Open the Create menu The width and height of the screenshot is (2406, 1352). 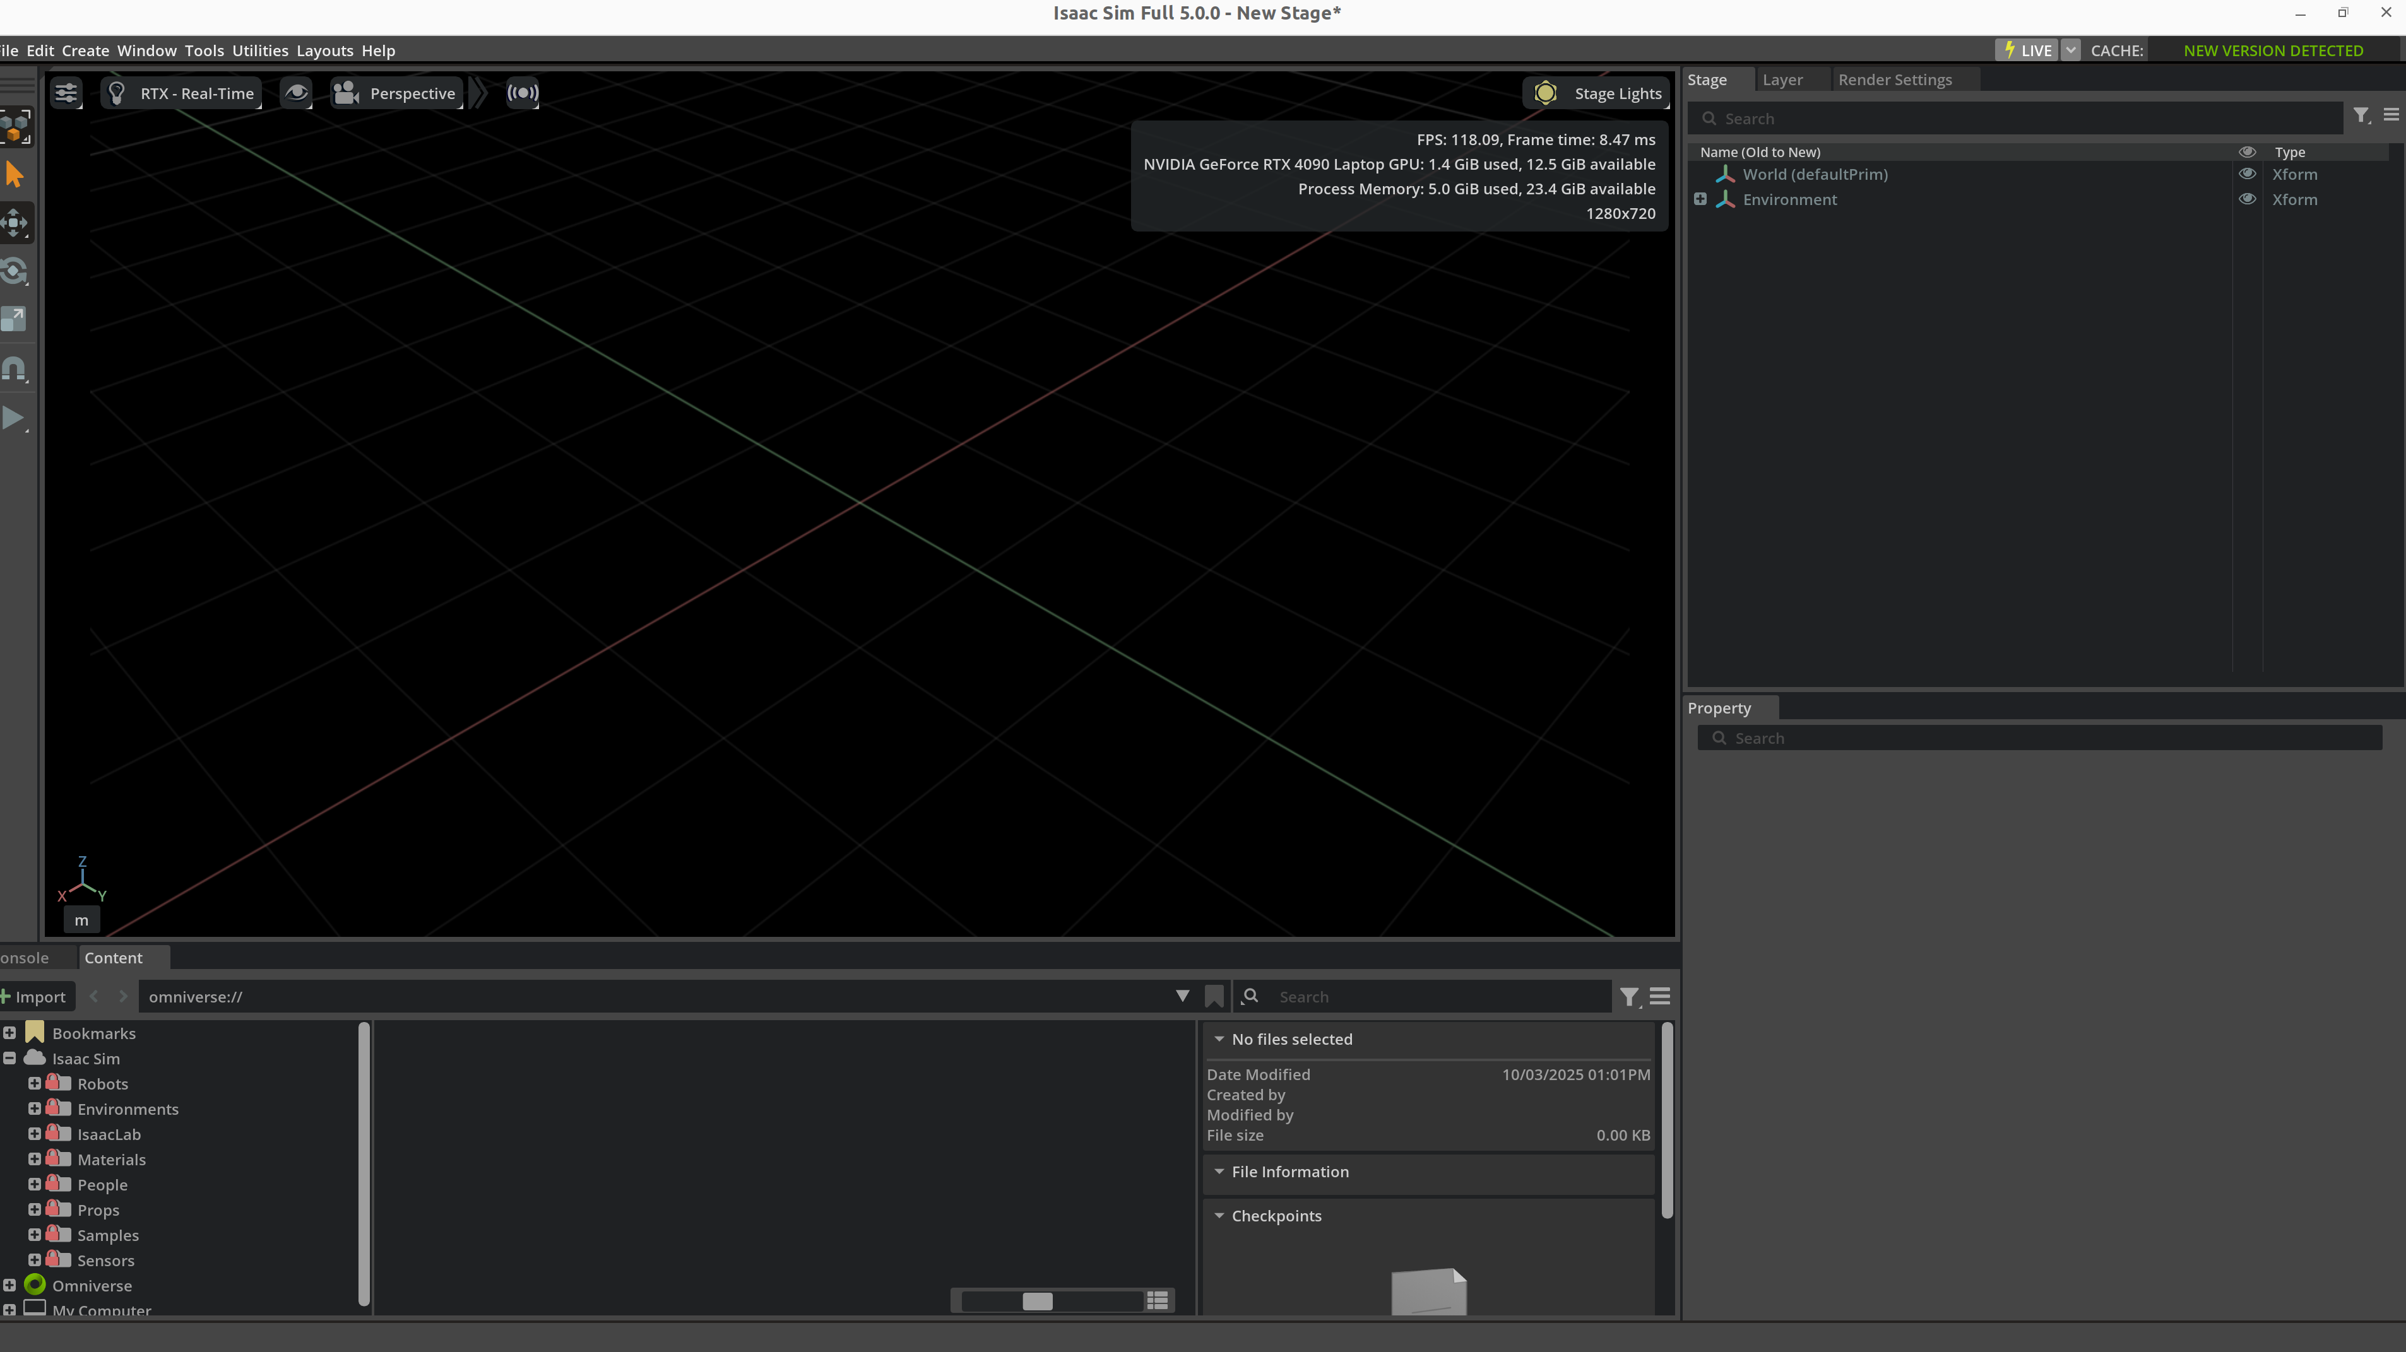85,50
